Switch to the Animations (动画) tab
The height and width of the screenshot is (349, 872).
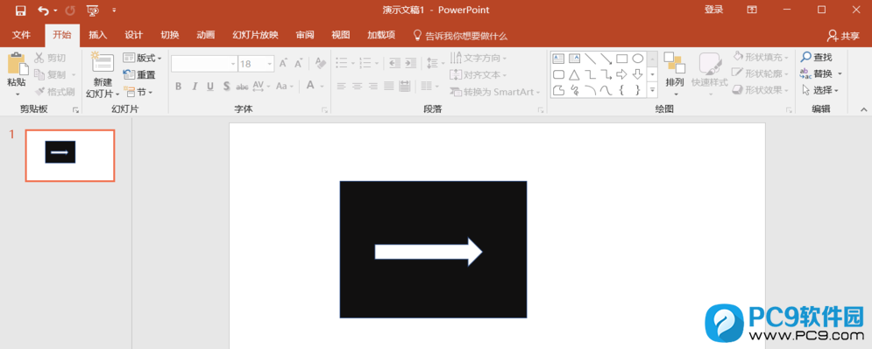pos(206,36)
